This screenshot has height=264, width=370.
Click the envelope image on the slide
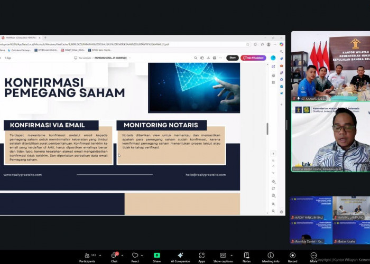[194, 88]
